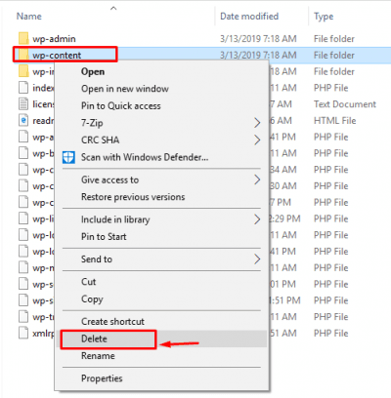Click the index PHP file icon

23,88
